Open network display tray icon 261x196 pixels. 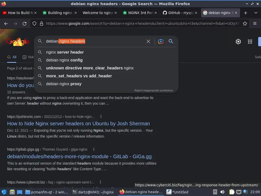click(239, 192)
